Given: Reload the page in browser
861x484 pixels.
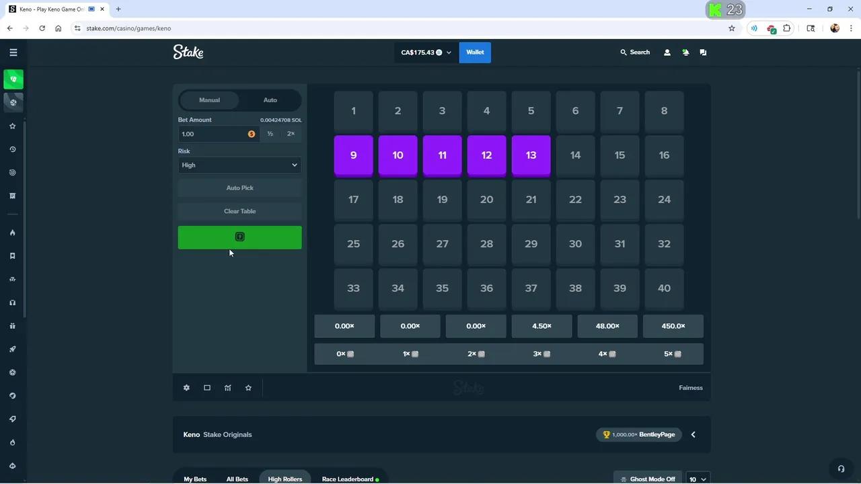Looking at the screenshot, I should pyautogui.click(x=42, y=28).
